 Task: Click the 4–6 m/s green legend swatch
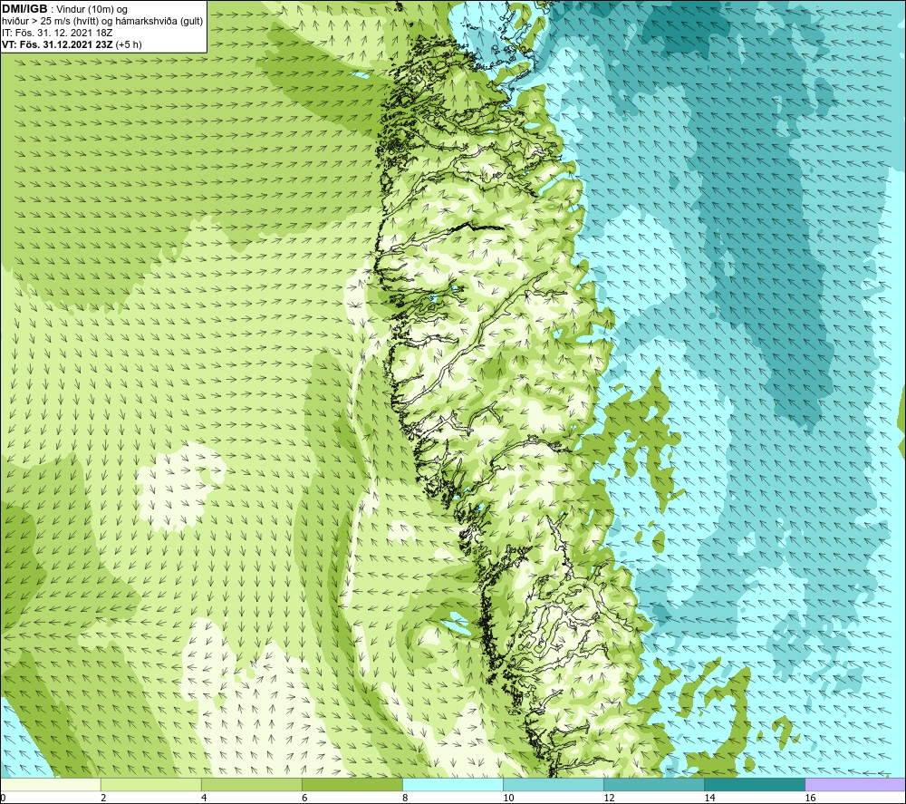pyautogui.click(x=251, y=784)
